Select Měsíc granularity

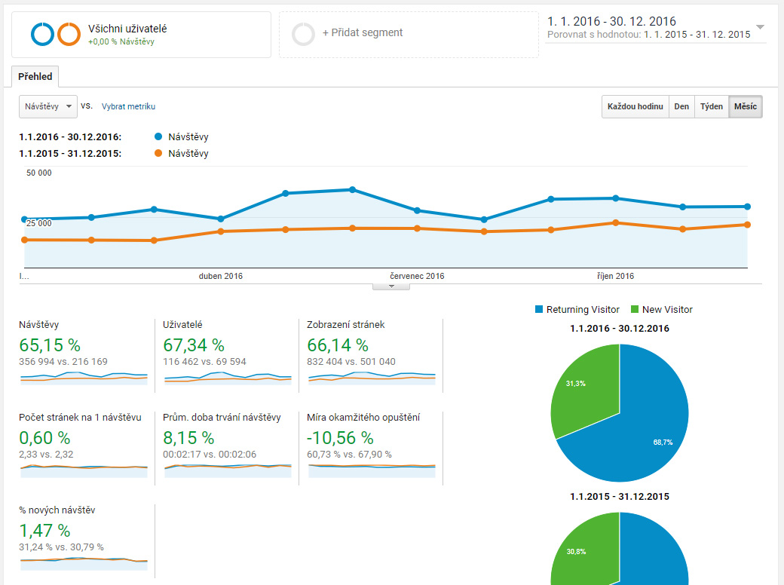click(746, 106)
